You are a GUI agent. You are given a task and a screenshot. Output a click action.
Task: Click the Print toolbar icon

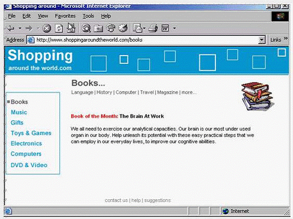[x=153, y=29]
